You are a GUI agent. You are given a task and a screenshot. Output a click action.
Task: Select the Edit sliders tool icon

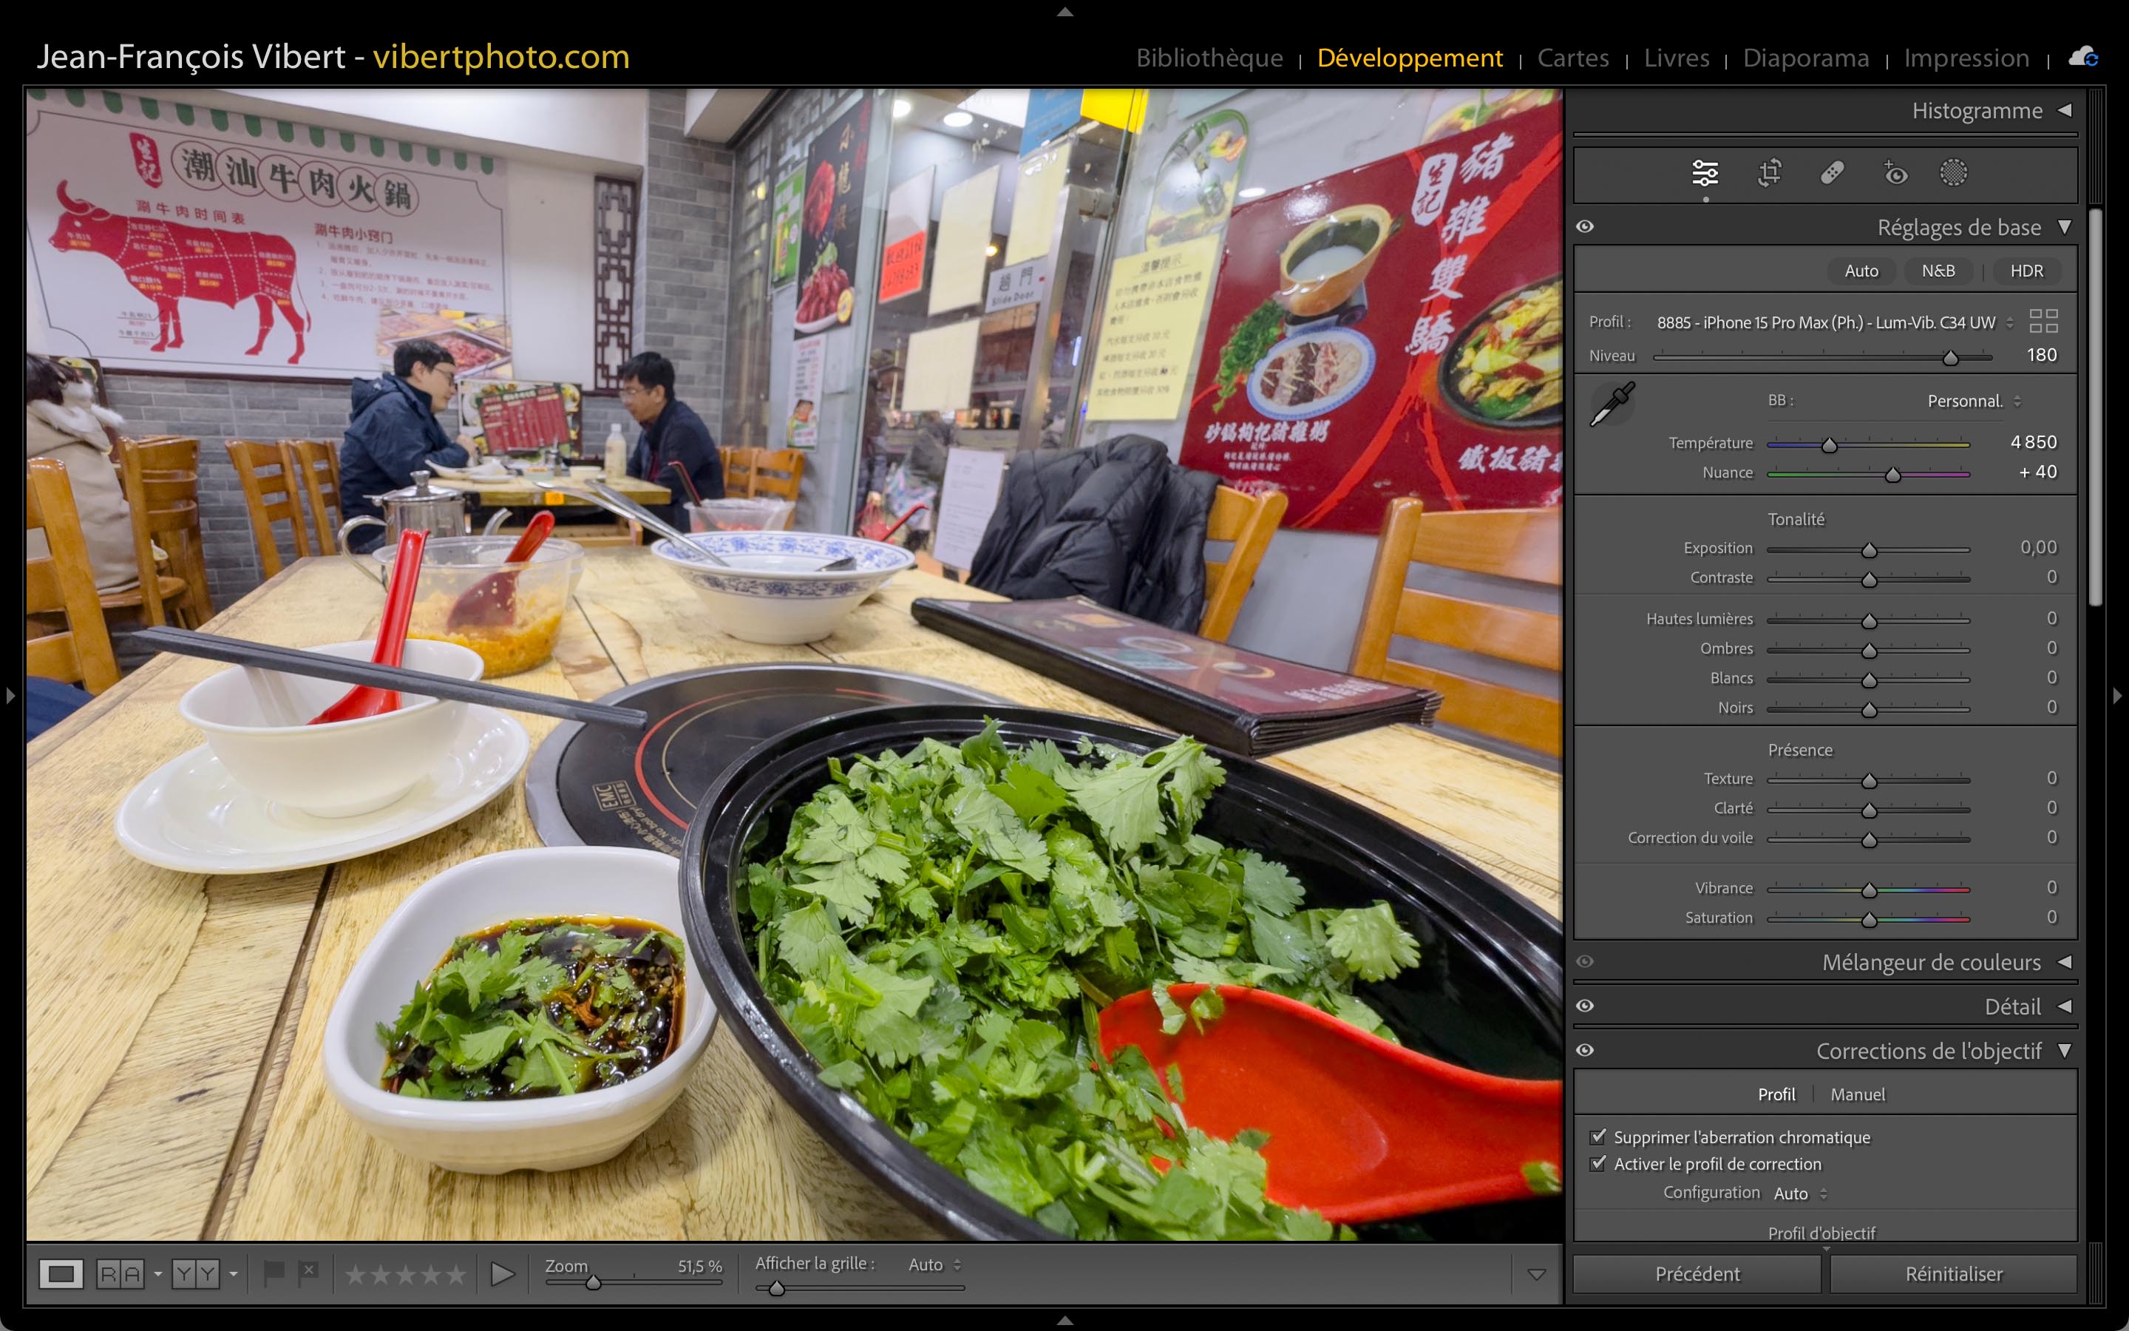click(x=1704, y=172)
